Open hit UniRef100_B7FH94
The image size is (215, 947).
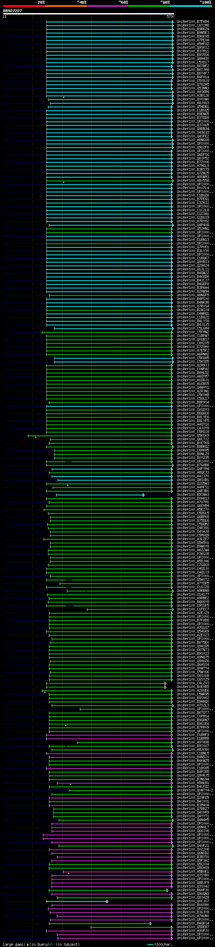193,22
